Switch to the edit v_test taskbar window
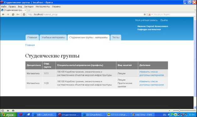Image resolution: width=197 pixels, height=117 pixels. [44, 114]
